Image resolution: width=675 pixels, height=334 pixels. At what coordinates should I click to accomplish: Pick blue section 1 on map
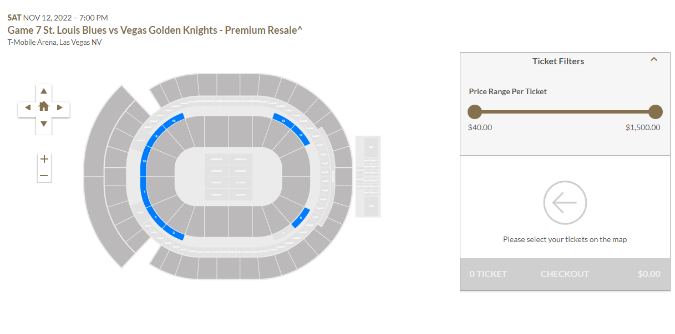[145, 192]
